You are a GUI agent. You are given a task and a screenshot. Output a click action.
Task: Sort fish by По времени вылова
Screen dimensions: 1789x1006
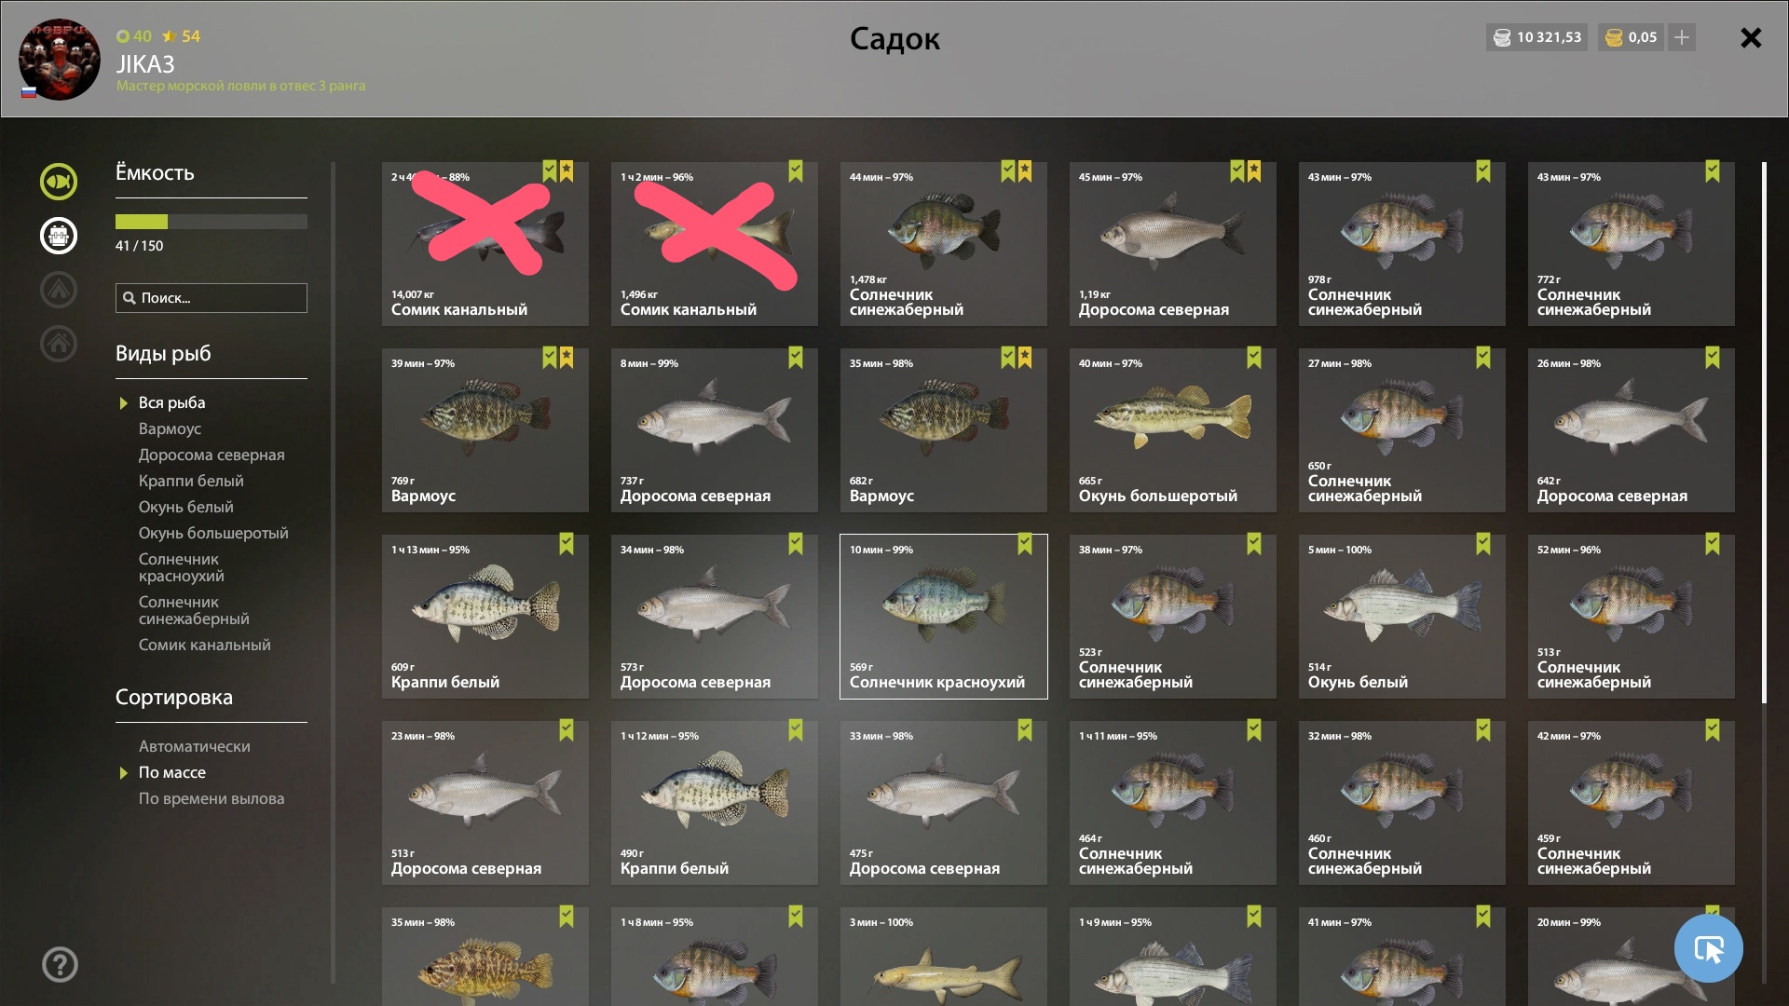tap(212, 798)
